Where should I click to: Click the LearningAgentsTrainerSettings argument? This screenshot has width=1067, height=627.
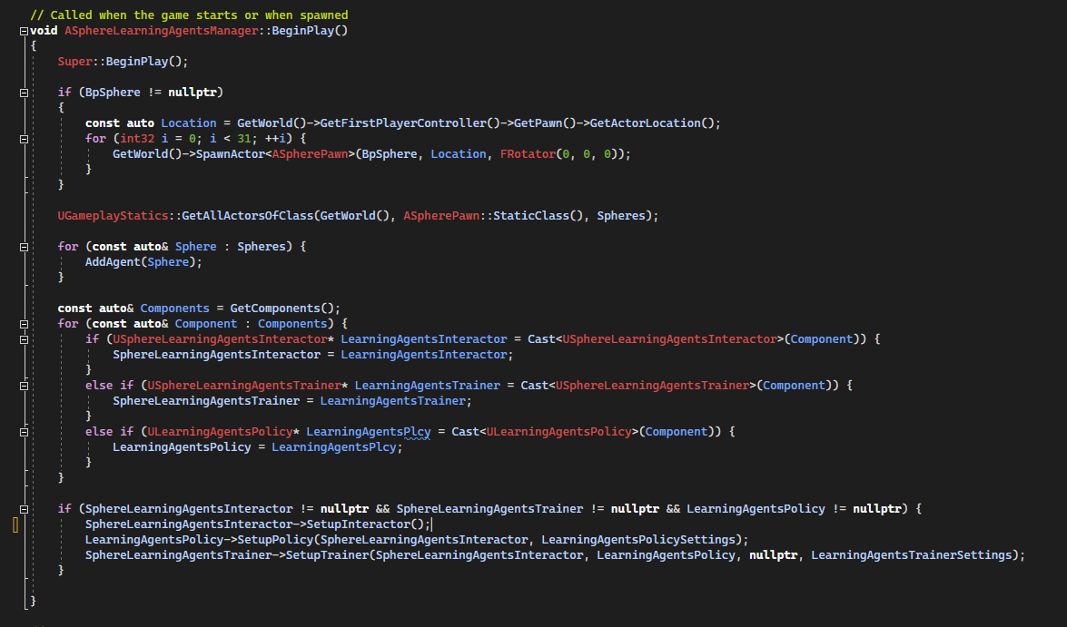point(911,555)
